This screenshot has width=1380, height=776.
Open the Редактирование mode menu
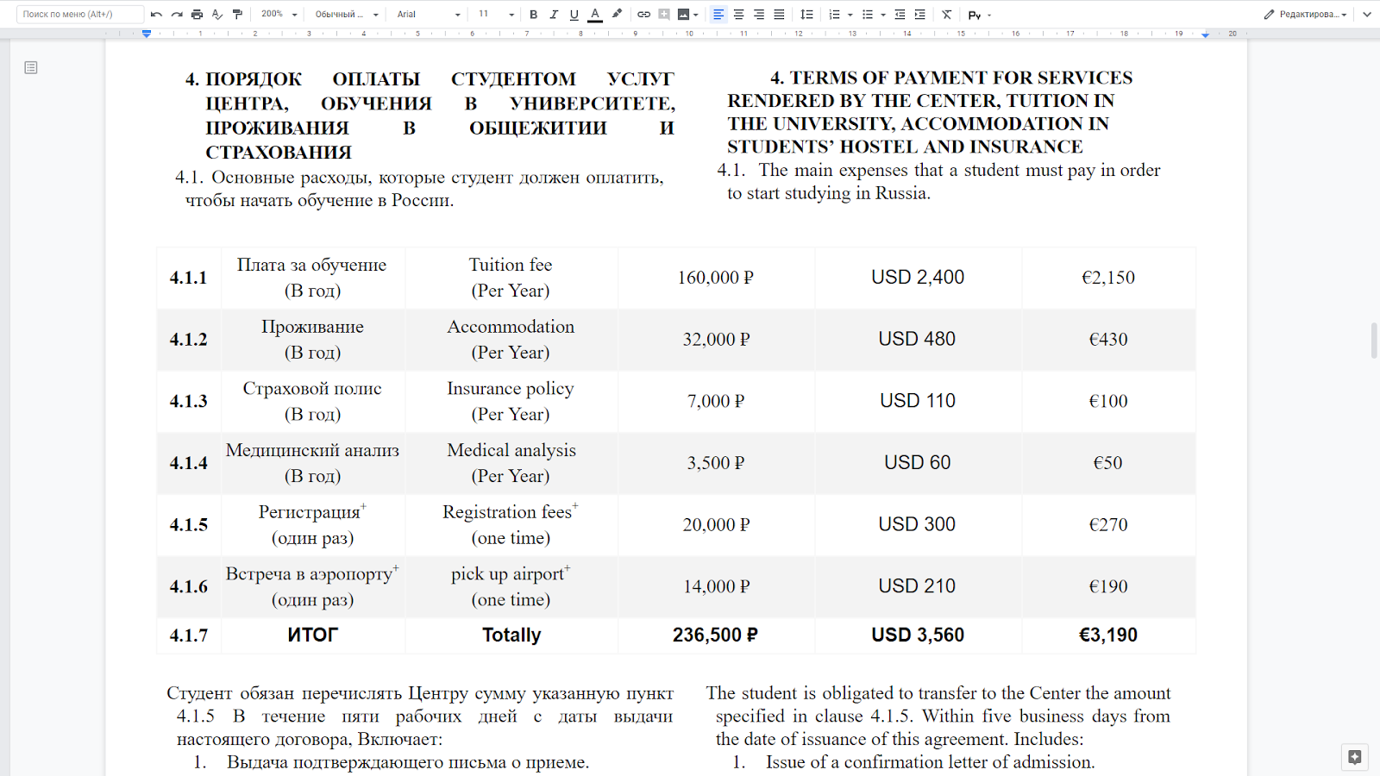1305,14
